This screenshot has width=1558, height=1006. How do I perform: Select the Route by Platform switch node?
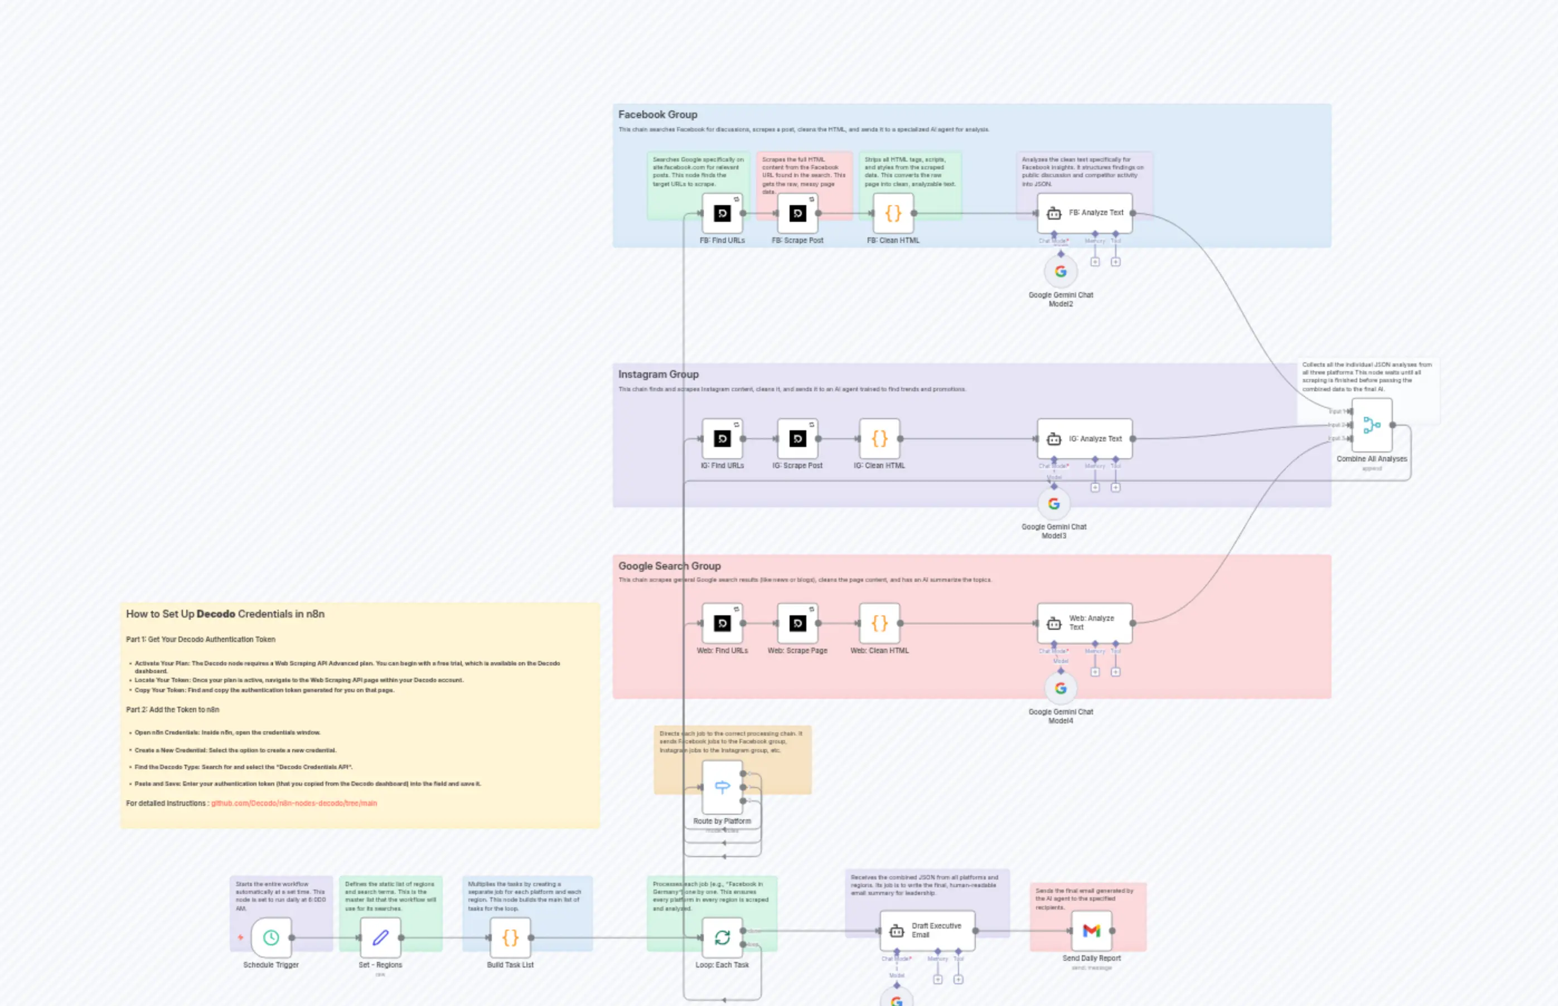(722, 786)
